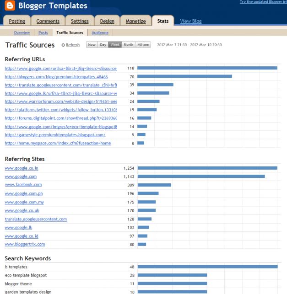The width and height of the screenshot is (287, 294).
Task: Open the Posts stats sub-tab
Action: tap(43, 32)
